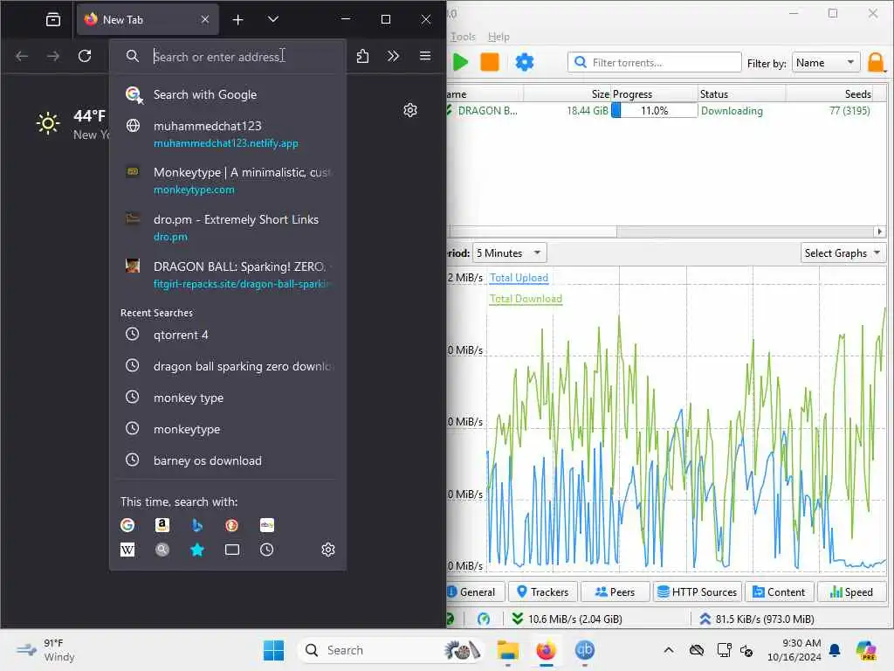Open the Firefox taskbar icon
The height and width of the screenshot is (671, 894).
click(546, 650)
